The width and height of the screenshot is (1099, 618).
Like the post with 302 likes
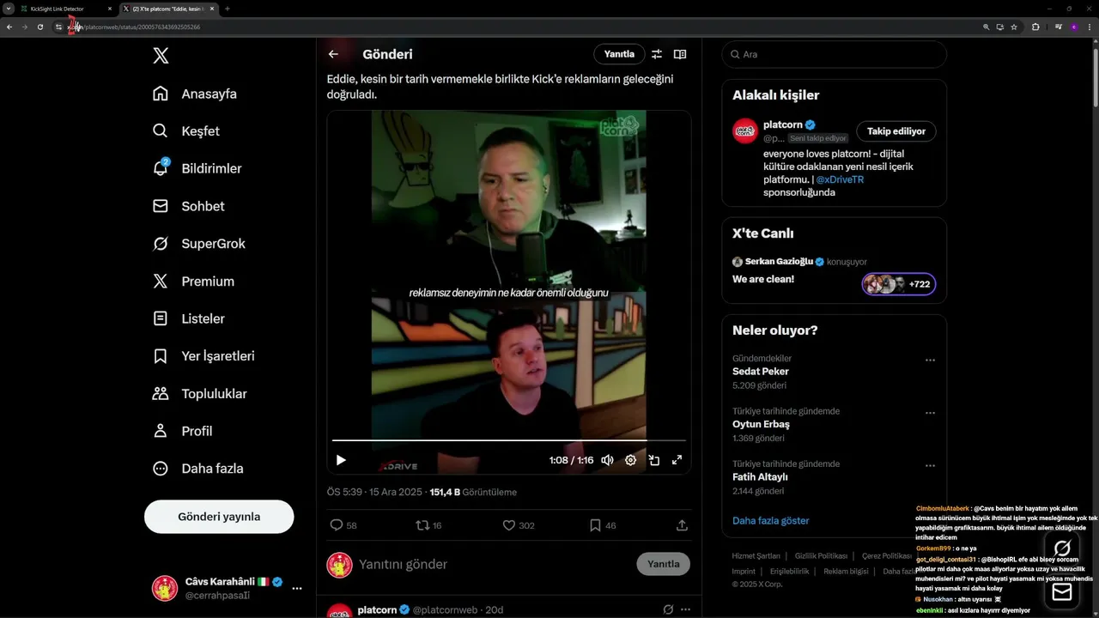[519, 525]
